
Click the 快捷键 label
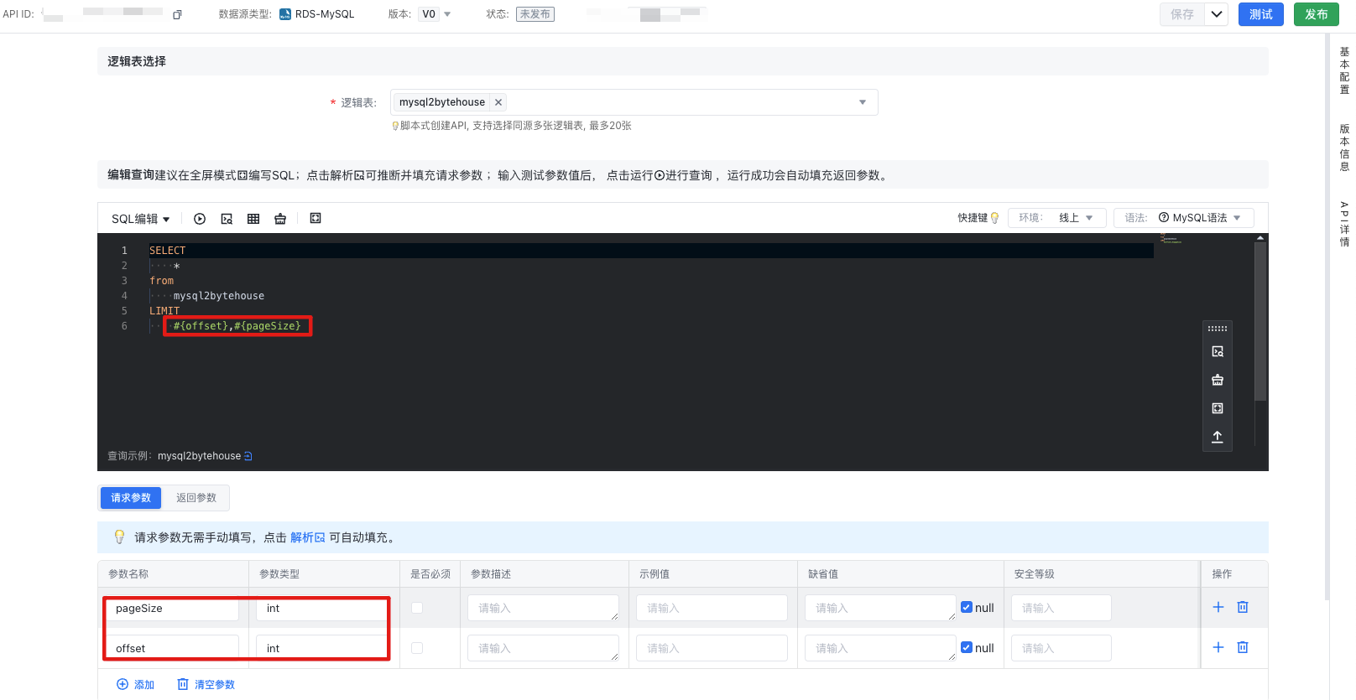(973, 218)
